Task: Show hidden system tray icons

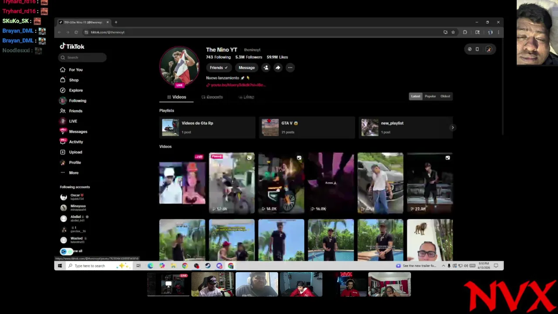Action: coord(443,266)
